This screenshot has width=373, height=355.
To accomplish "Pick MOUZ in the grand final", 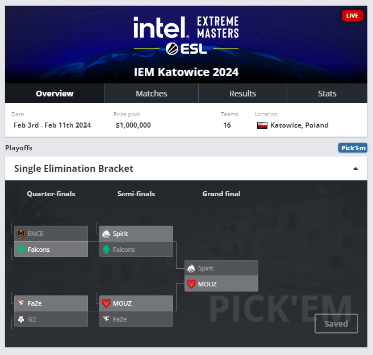I will [221, 284].
